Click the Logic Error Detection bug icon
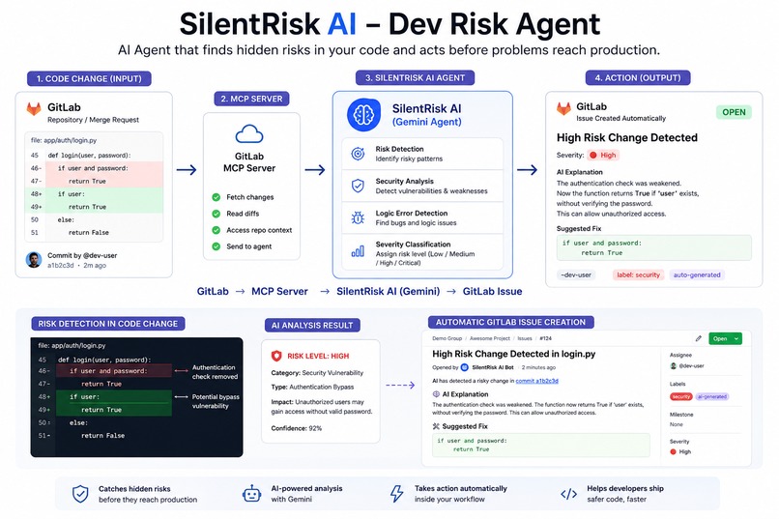Image resolution: width=779 pixels, height=519 pixels. 358,217
